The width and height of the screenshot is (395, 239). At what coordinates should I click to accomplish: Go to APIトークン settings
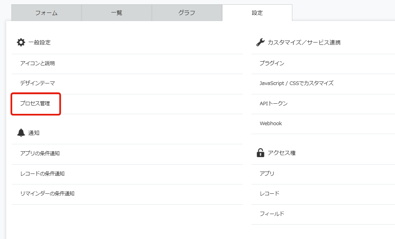point(273,103)
